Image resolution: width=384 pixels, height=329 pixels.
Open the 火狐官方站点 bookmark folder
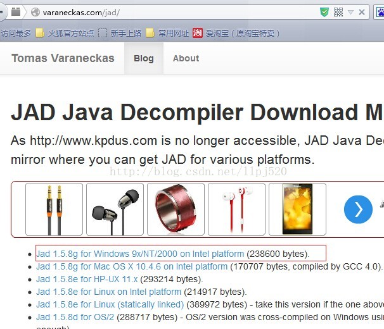click(65, 33)
